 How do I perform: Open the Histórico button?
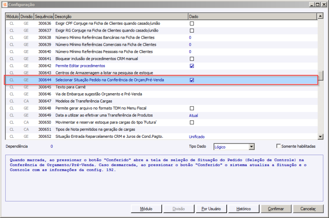(x=243, y=209)
